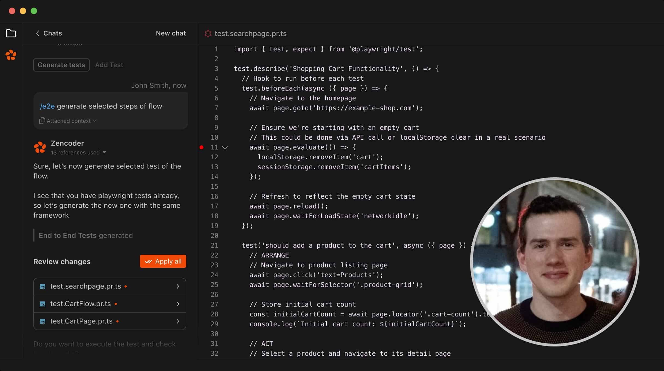Toggle the breakpoint dot on line 11

pos(201,147)
